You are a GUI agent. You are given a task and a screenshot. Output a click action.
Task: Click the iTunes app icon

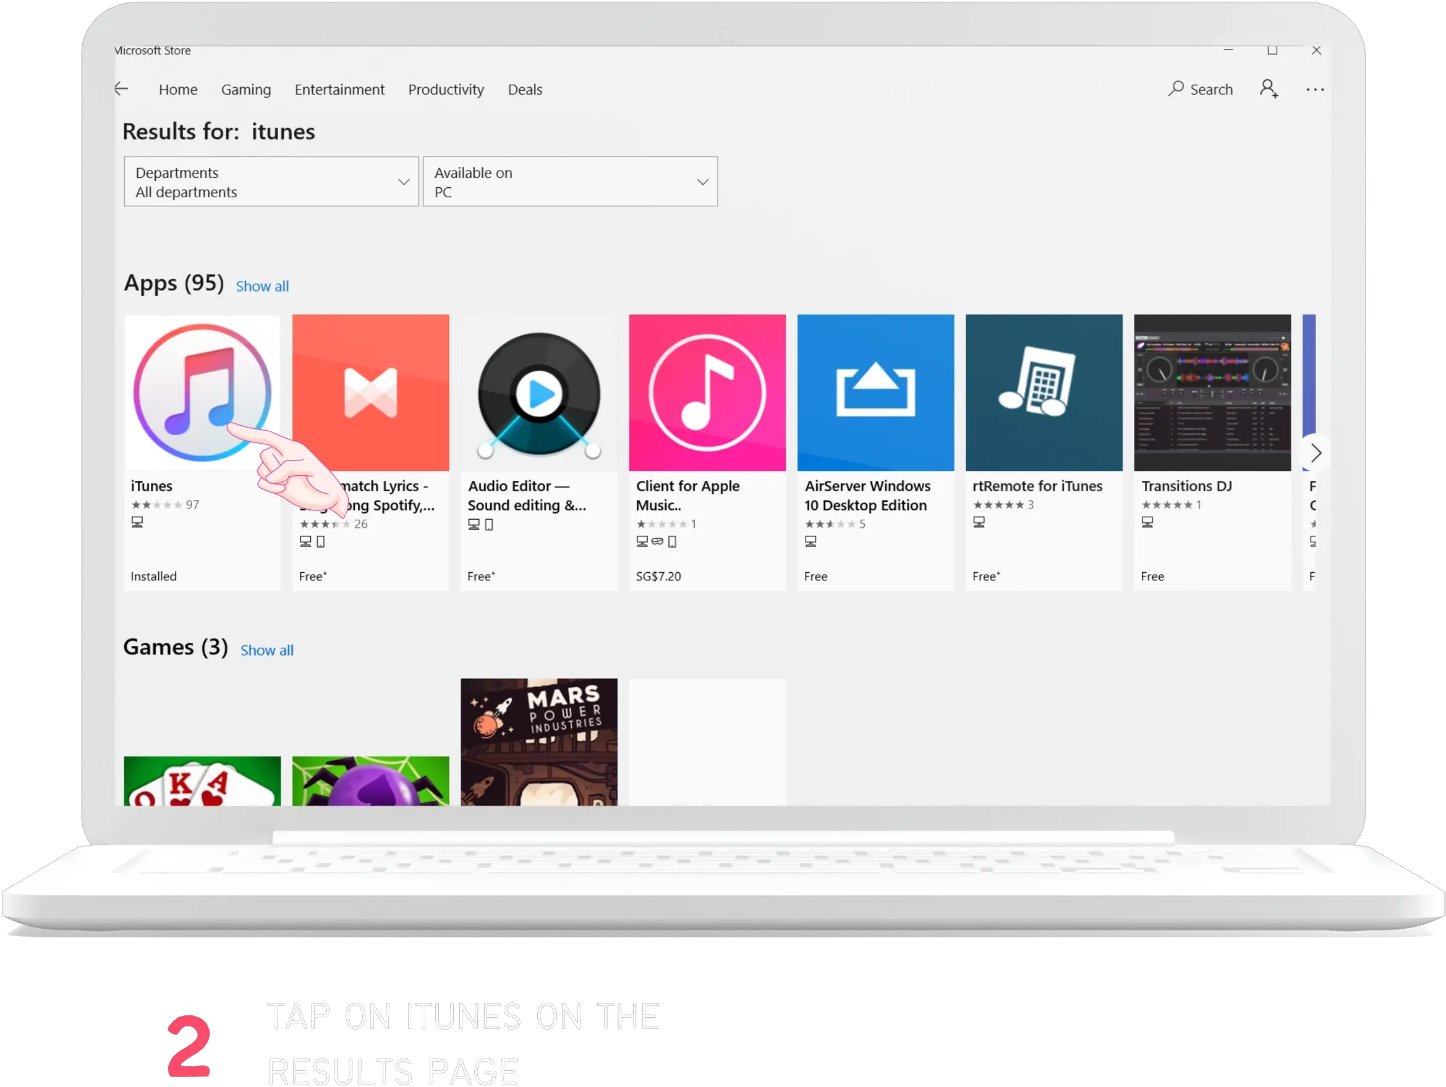click(202, 393)
